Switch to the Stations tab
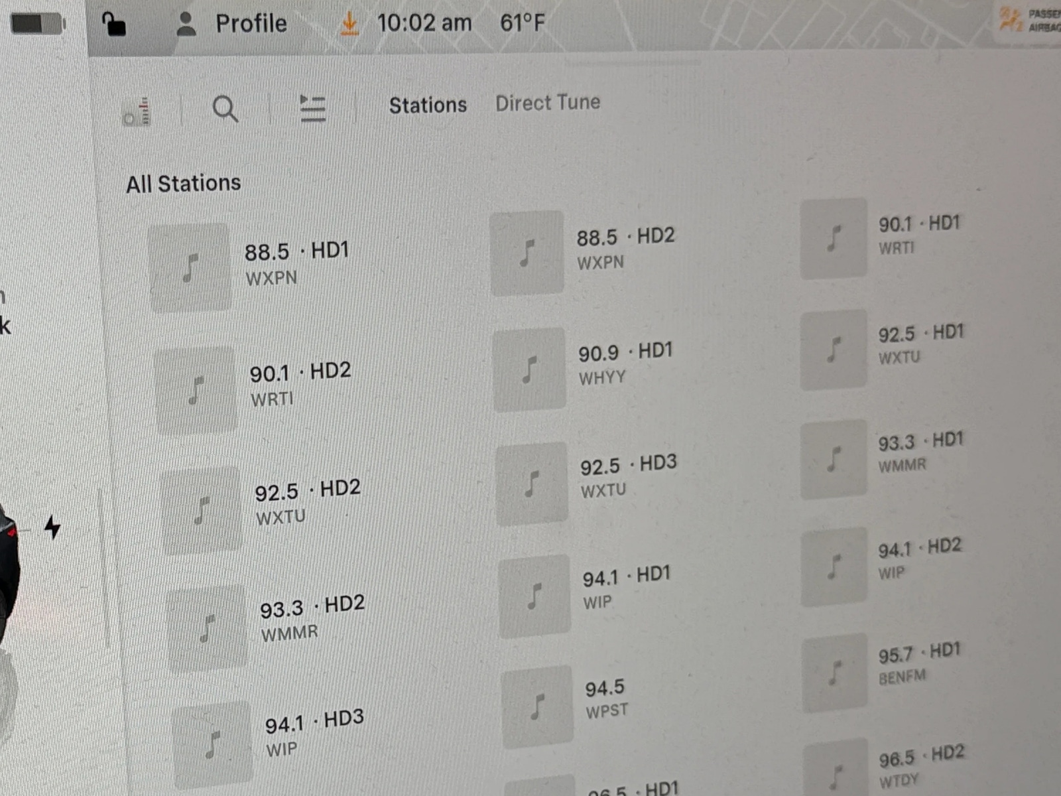This screenshot has height=796, width=1061. 428,105
